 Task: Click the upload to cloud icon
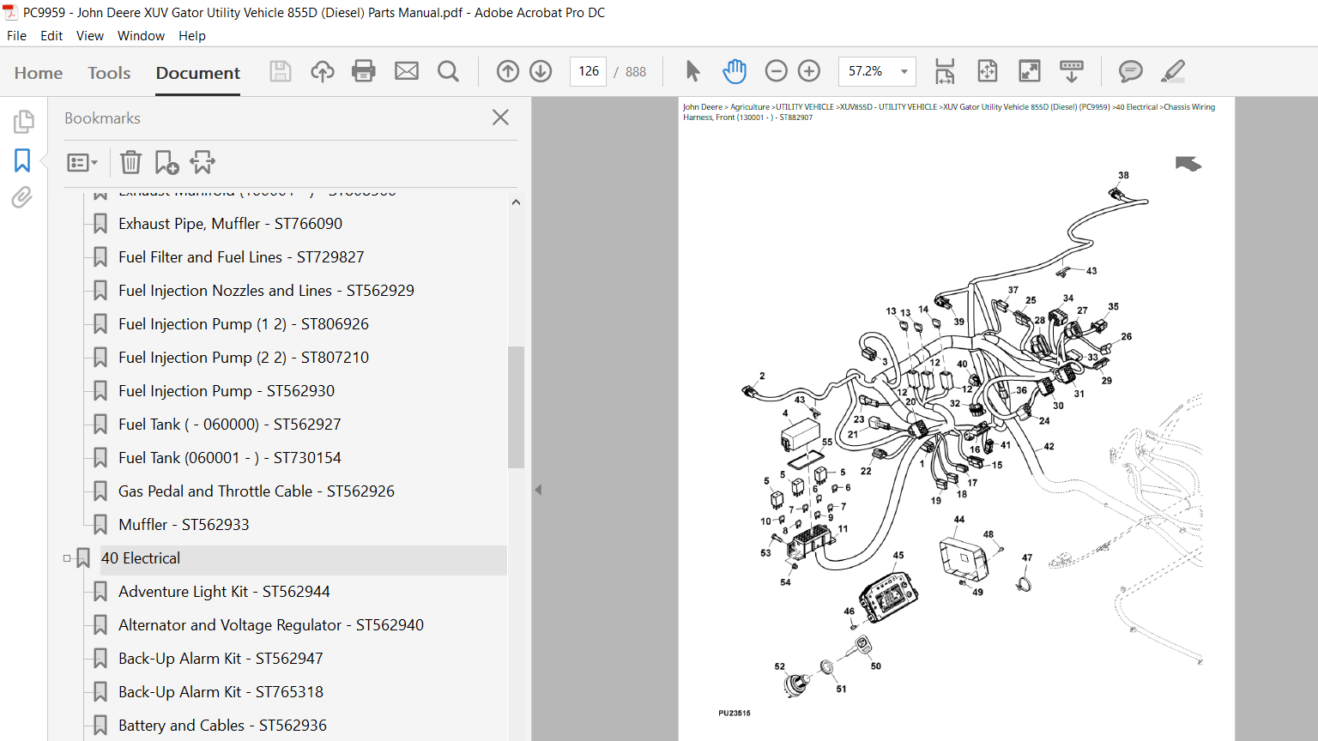pyautogui.click(x=323, y=71)
